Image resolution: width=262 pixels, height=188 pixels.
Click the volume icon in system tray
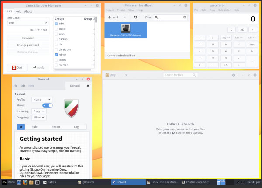pyautogui.click(x=242, y=182)
